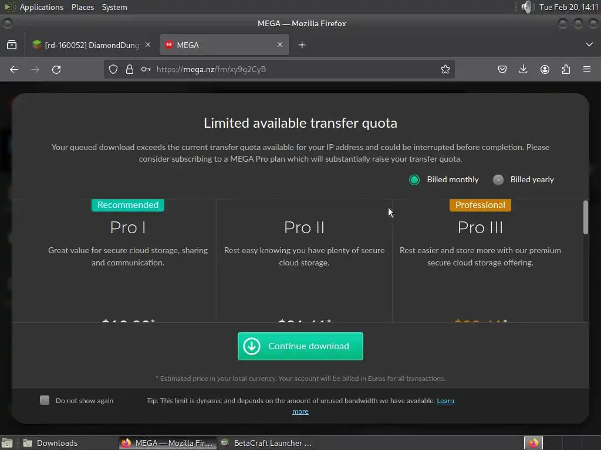The image size is (601, 450).
Task: Click the MEGA tab favicon
Action: click(168, 45)
